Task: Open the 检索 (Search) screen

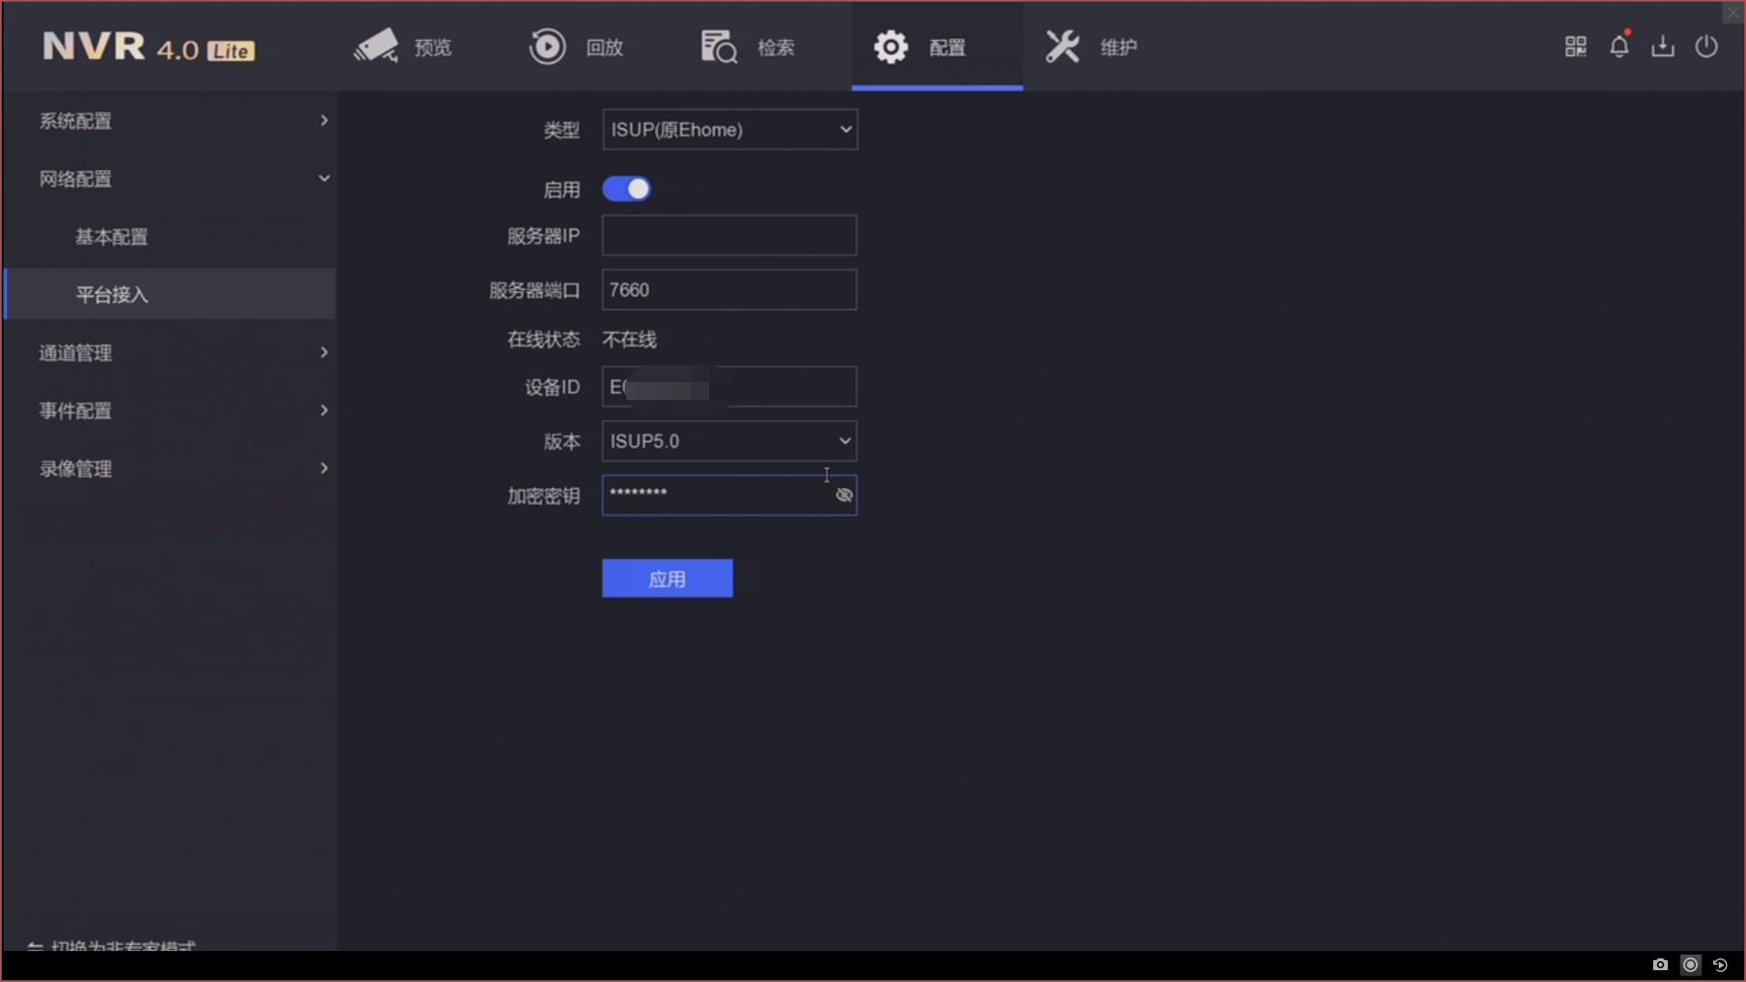Action: [x=748, y=46]
